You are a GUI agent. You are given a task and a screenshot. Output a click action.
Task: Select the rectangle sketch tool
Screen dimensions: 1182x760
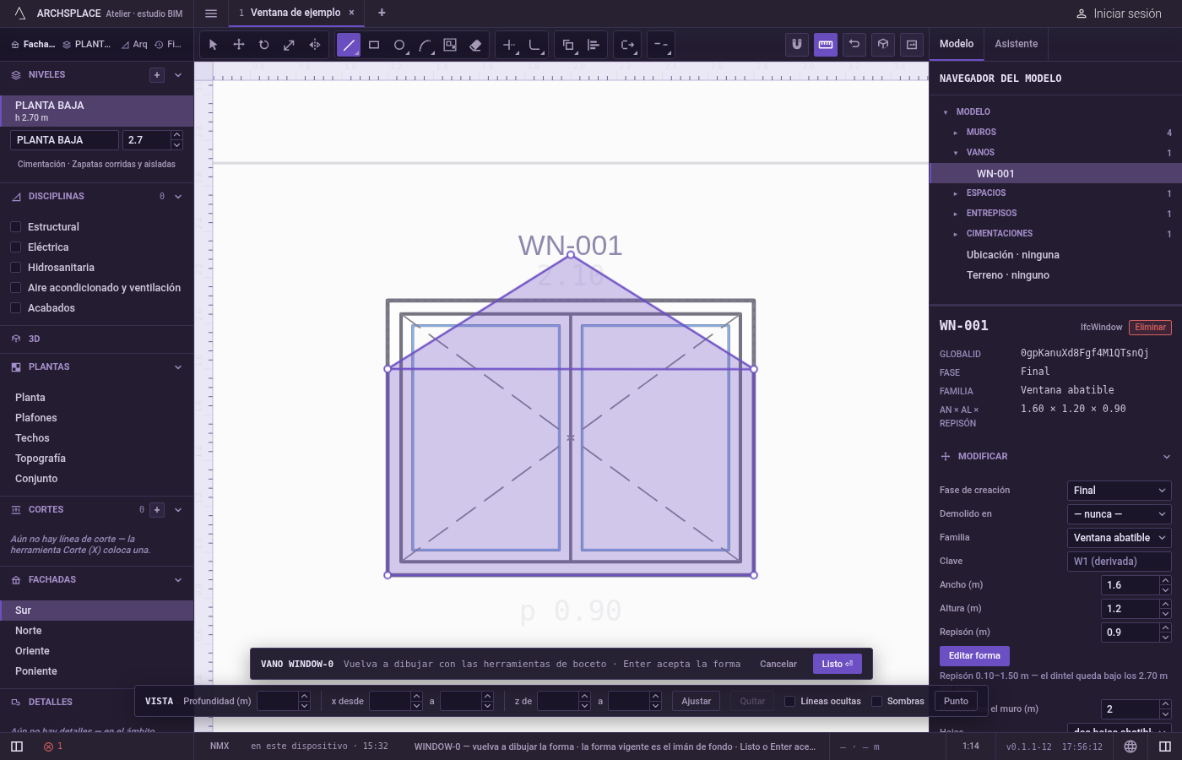(374, 45)
